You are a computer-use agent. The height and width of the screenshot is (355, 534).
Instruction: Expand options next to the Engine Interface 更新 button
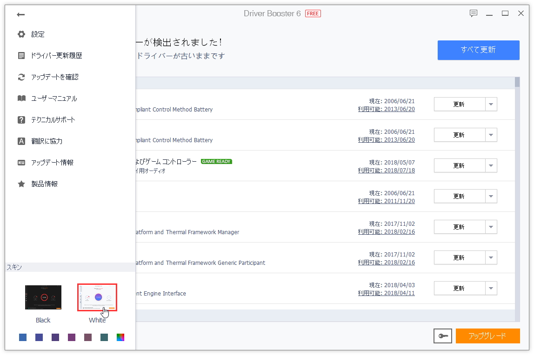pos(491,288)
